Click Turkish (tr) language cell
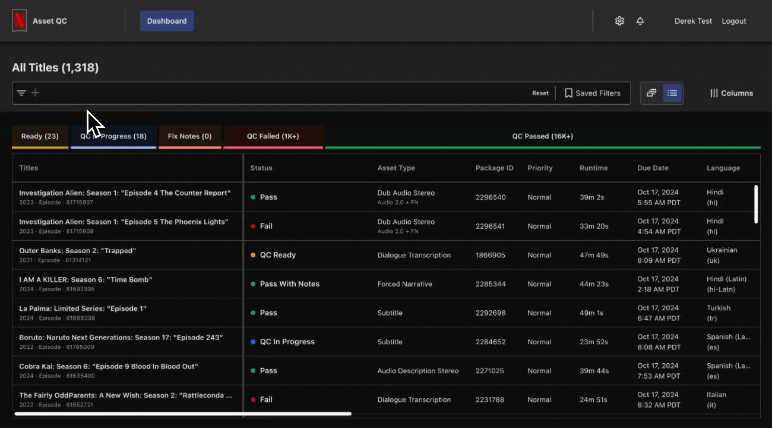Image resolution: width=772 pixels, height=428 pixels. pyautogui.click(x=719, y=313)
